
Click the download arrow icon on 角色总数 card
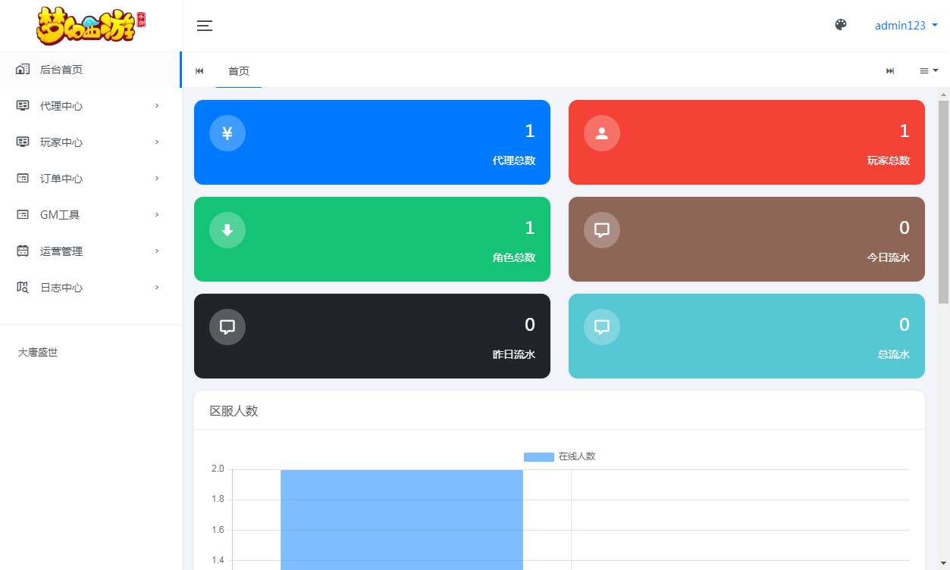[227, 230]
